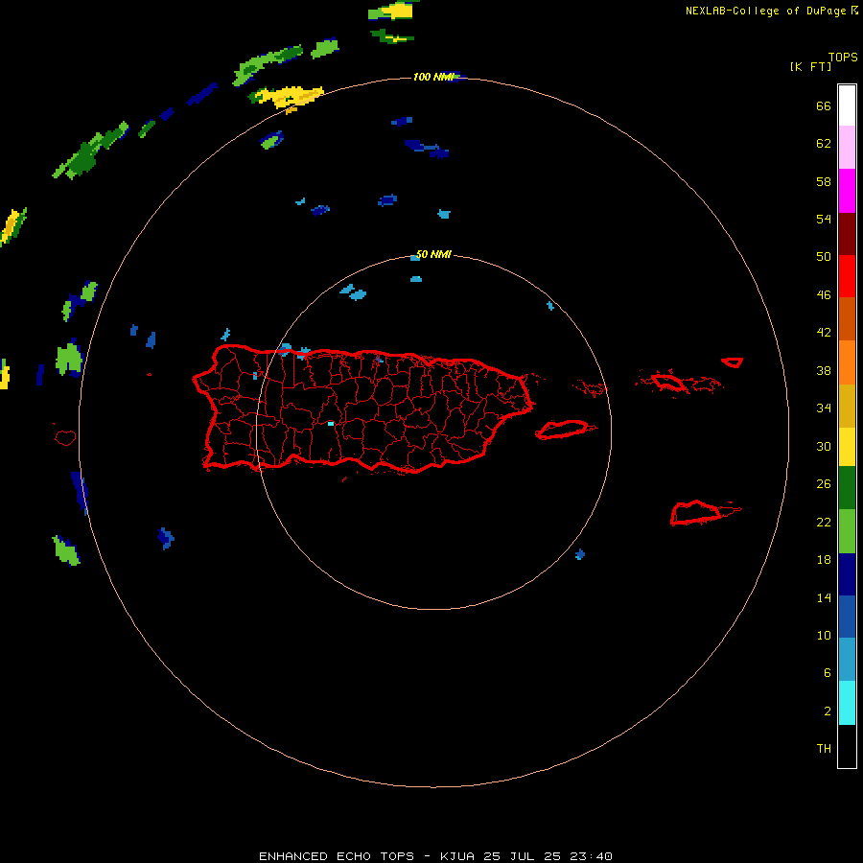The height and width of the screenshot is (863, 863).
Task: Select the "58" legend label
Action: pos(824,181)
